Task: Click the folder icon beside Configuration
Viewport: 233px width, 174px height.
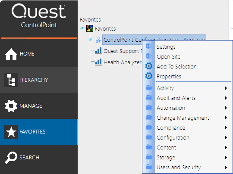Action: 149,137
